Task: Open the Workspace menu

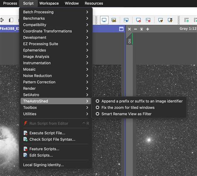Action: click(x=49, y=3)
